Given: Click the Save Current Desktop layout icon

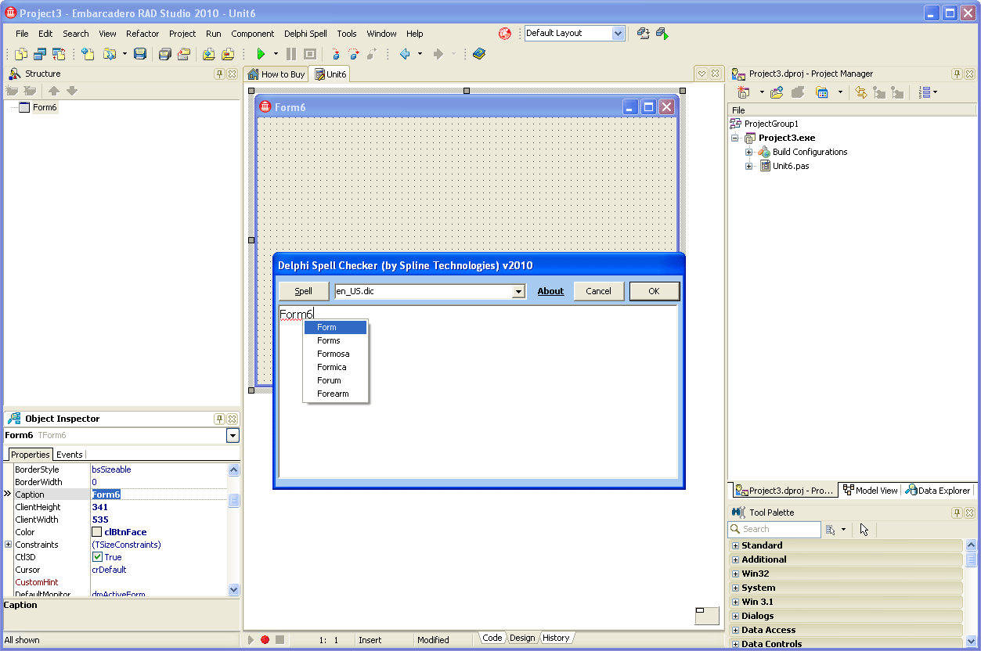Looking at the screenshot, I should click(x=643, y=34).
